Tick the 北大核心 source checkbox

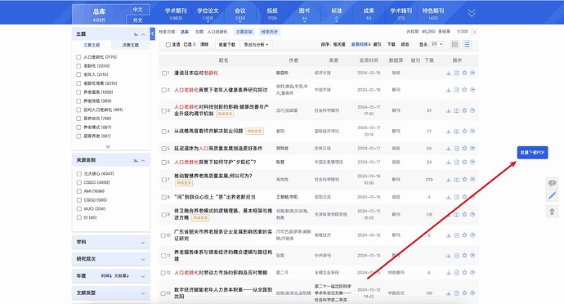(x=78, y=174)
